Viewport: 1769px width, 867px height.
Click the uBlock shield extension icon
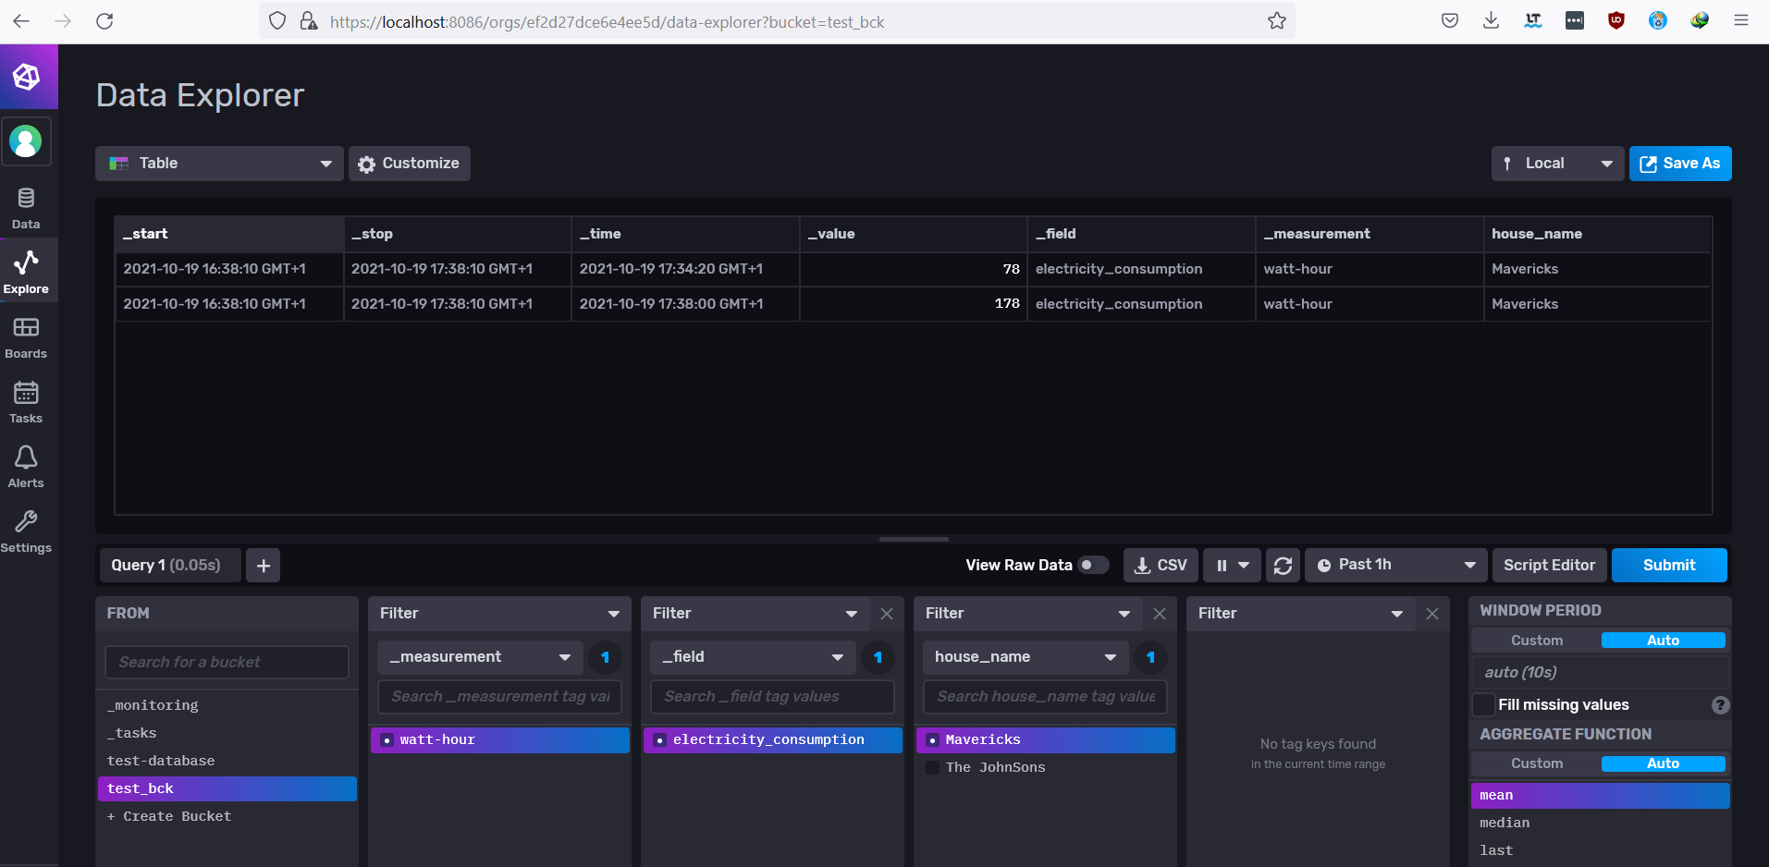(1616, 20)
